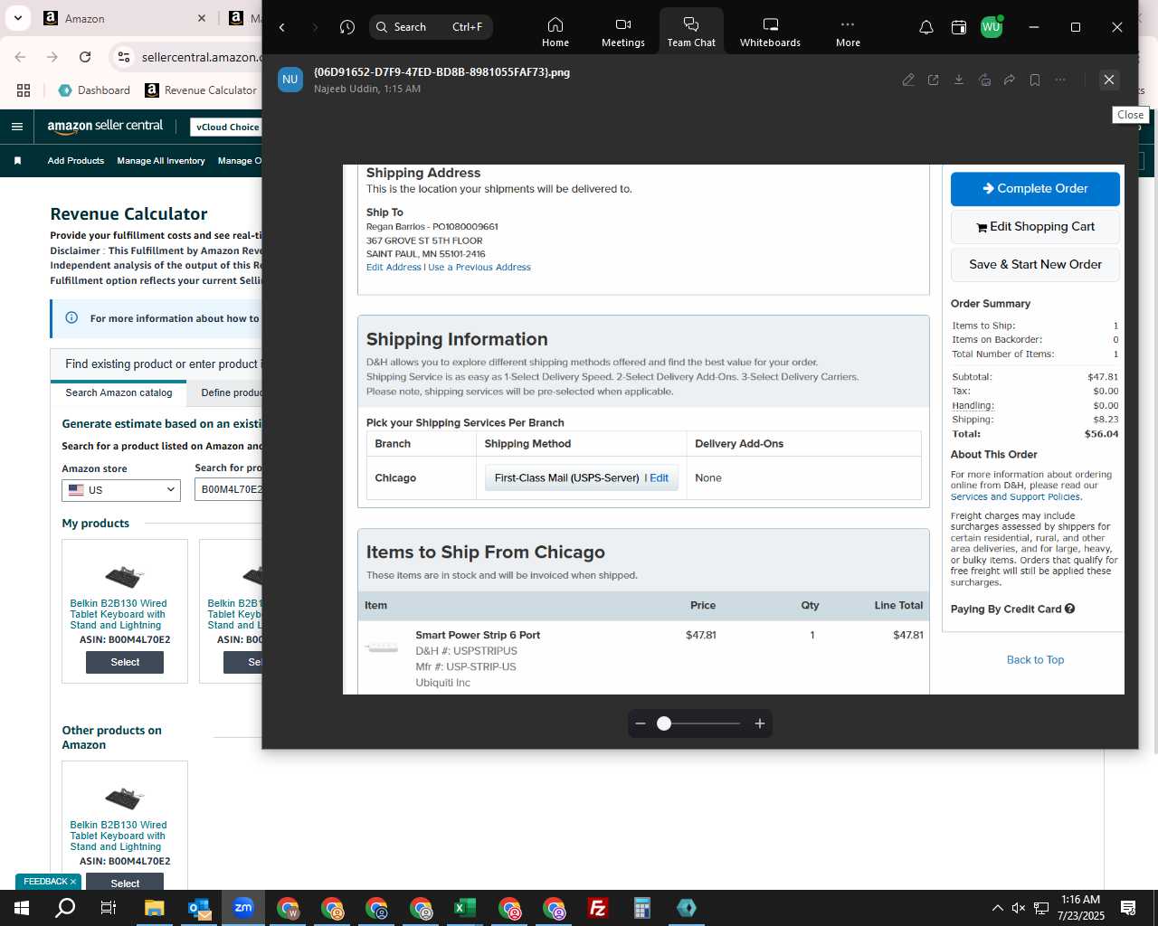Open the Whiteboards tab in Zoom
This screenshot has width=1158, height=926.
point(770,32)
